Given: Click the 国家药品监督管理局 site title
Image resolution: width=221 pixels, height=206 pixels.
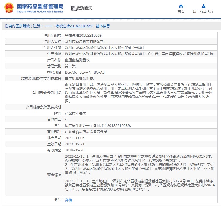Looking at the screenshot, I should click(40, 6).
